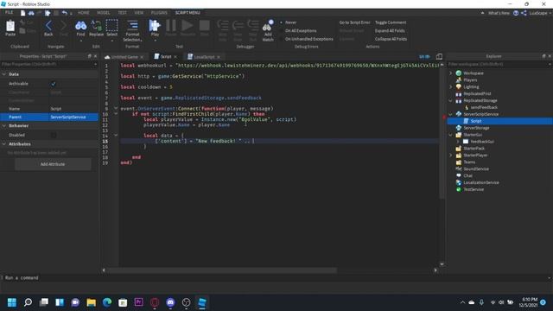Click the binoculars icon in quick access bar
Viewport: 553px width, 311px height.
(31, 13)
